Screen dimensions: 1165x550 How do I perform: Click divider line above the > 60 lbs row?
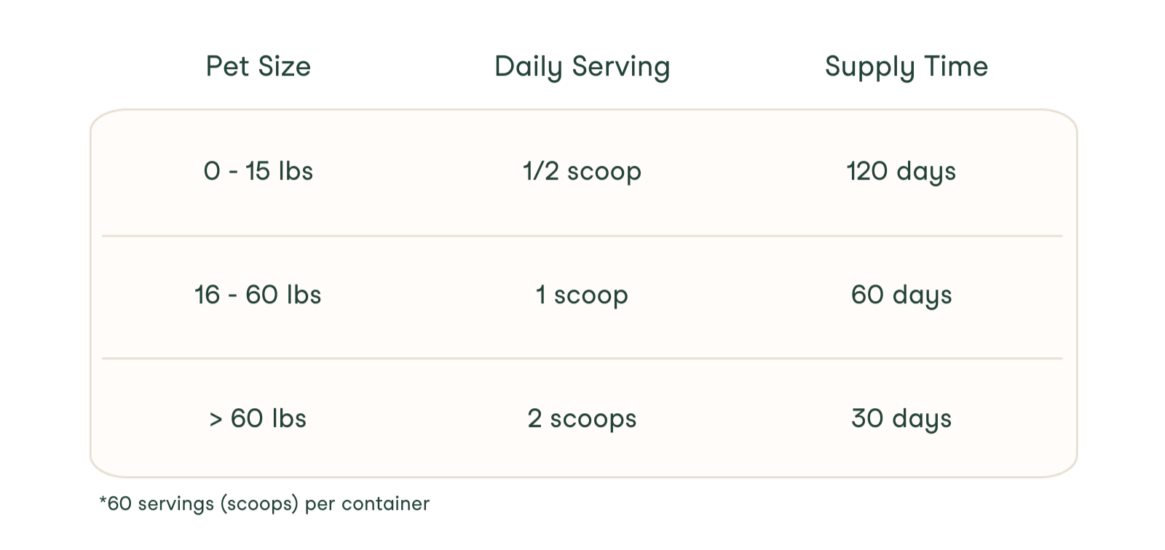pos(582,358)
